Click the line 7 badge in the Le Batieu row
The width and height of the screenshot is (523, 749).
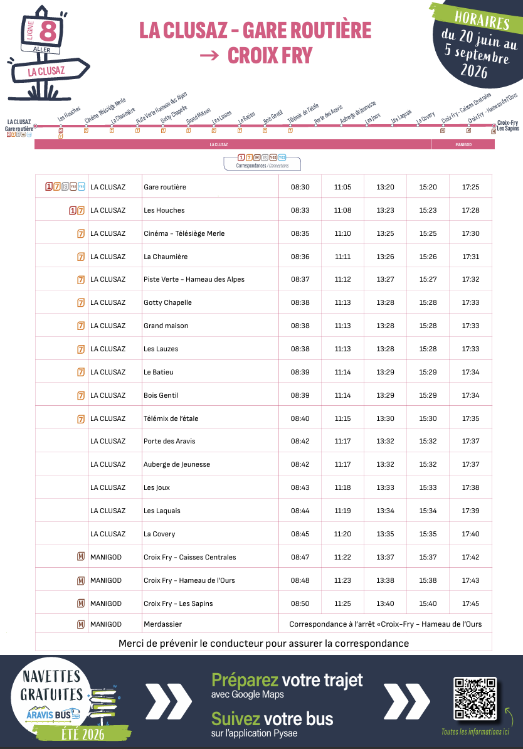point(81,372)
